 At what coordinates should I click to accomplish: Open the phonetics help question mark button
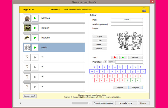(105, 62)
